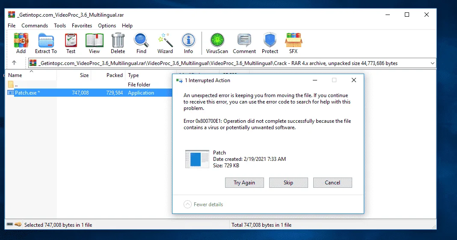Select the Patch.exe file name

(27, 93)
